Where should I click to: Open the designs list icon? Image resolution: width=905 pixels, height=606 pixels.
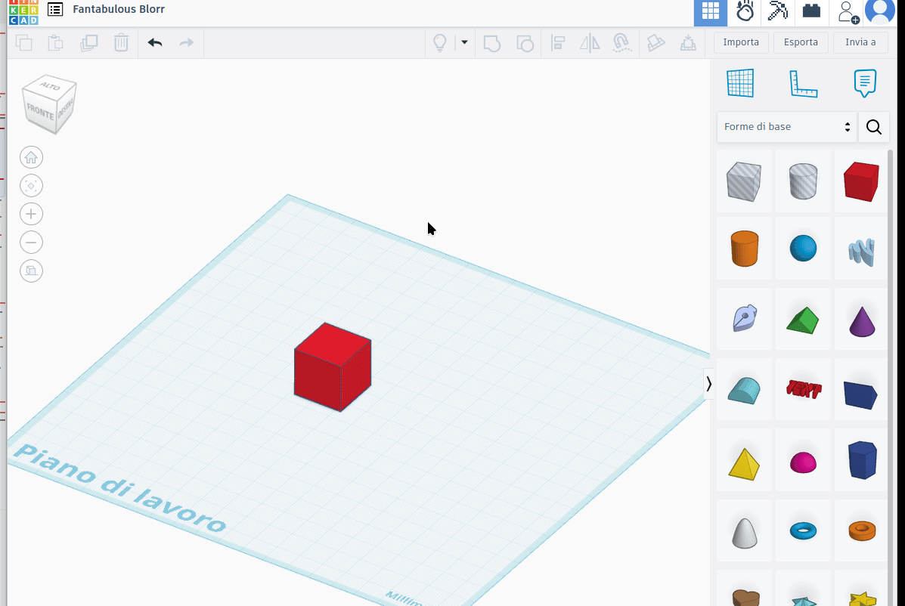55,9
